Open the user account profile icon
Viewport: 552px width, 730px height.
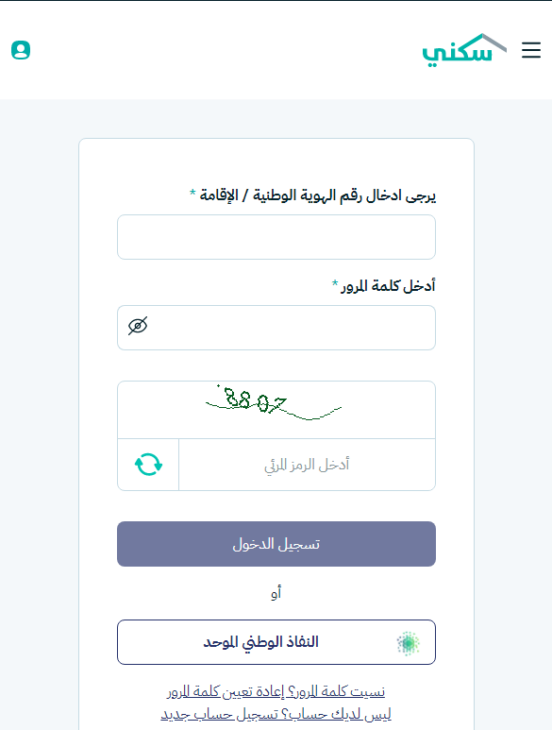pos(21,50)
